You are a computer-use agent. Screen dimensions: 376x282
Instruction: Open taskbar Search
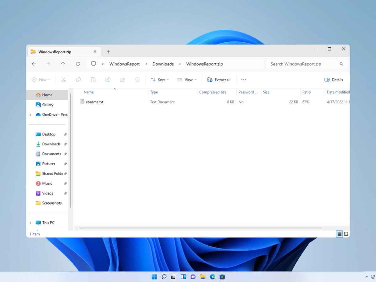click(x=164, y=277)
